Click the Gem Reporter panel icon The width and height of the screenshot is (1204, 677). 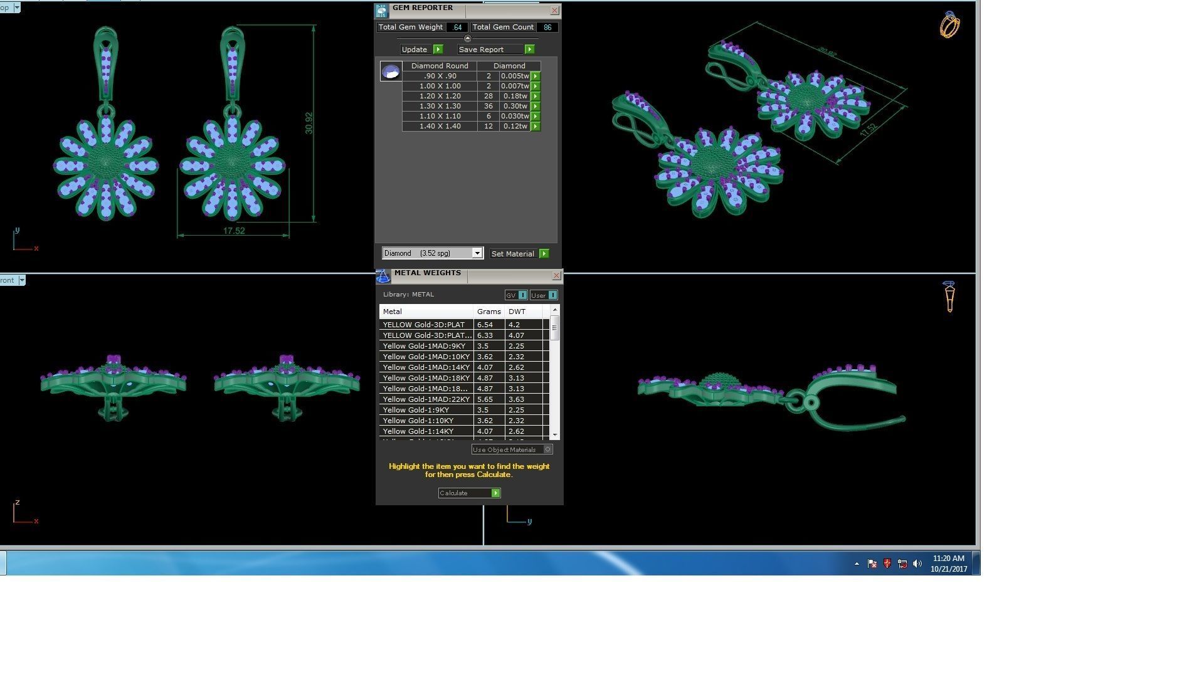pos(381,11)
